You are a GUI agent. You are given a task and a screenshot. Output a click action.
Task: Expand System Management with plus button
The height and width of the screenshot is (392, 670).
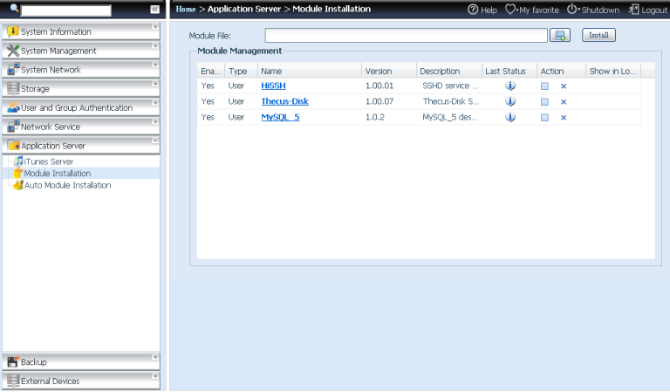pos(155,45)
